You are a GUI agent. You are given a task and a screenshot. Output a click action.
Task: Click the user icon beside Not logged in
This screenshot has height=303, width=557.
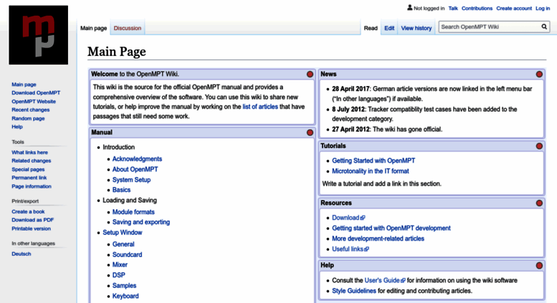point(409,7)
